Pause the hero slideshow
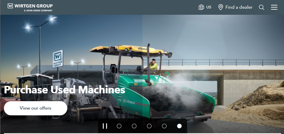Image resolution: width=284 pixels, height=134 pixels. pyautogui.click(x=105, y=126)
